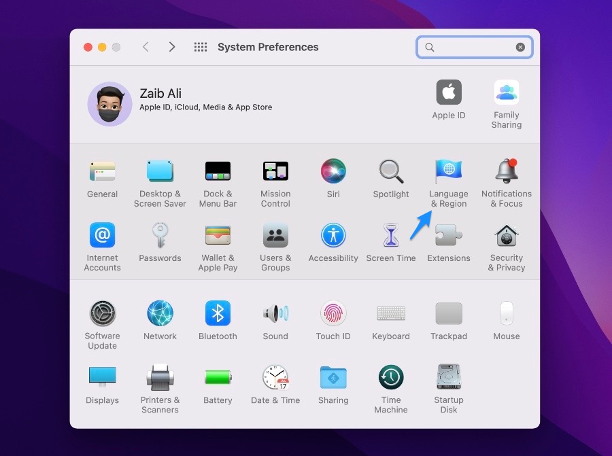
Task: Click the Zaib Ali account name
Action: point(160,94)
